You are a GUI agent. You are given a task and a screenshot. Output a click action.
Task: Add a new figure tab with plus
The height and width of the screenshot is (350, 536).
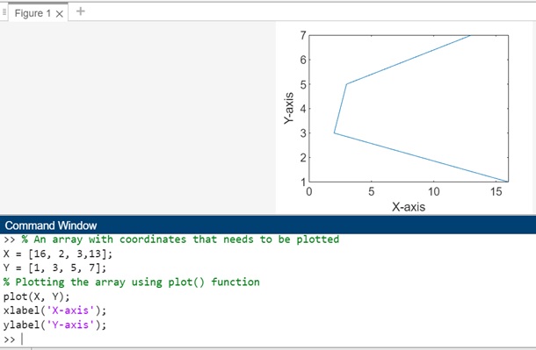coord(80,11)
